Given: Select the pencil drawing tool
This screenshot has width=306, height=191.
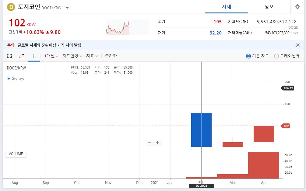Looking at the screenshot, I should tap(22, 56).
